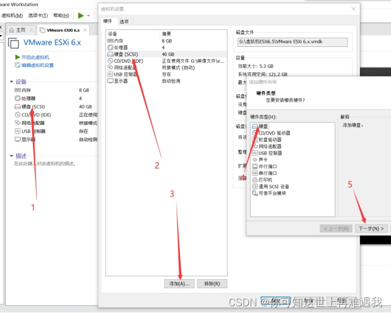
Task: Select the VMware ESXi 6.x tab
Action: [63, 30]
